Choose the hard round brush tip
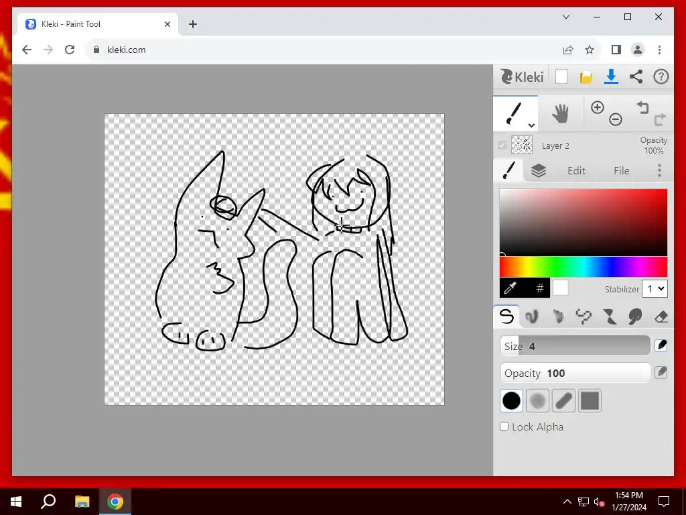686x515 pixels. (511, 401)
